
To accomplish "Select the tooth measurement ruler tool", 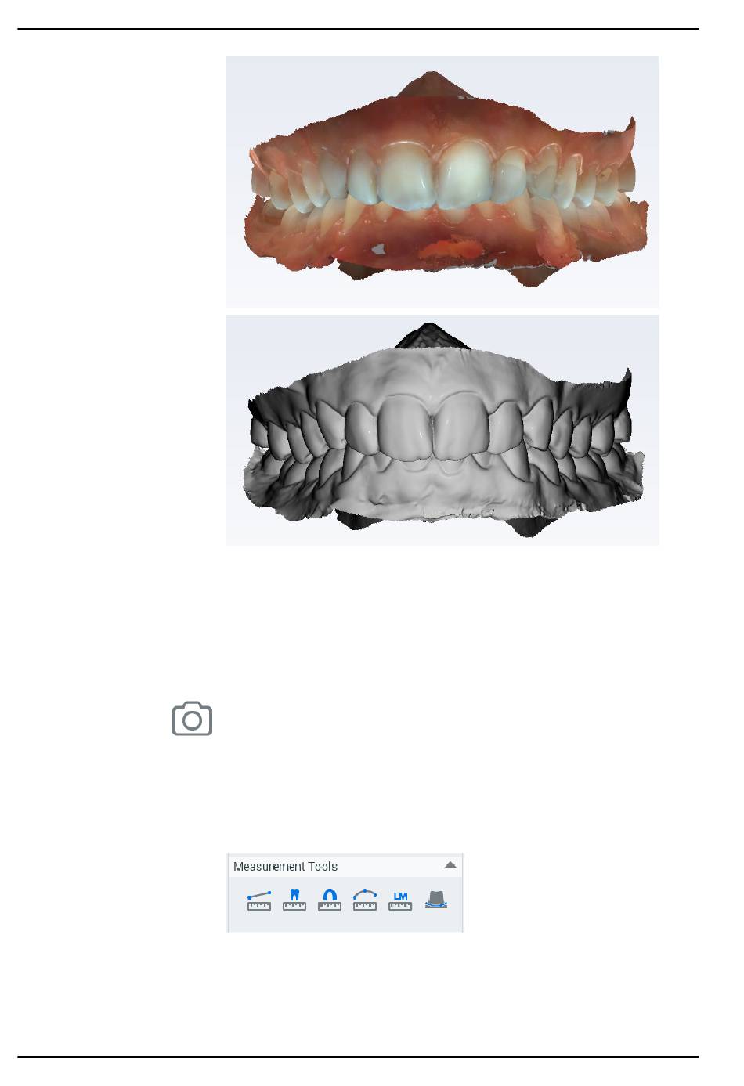I will coord(294,900).
